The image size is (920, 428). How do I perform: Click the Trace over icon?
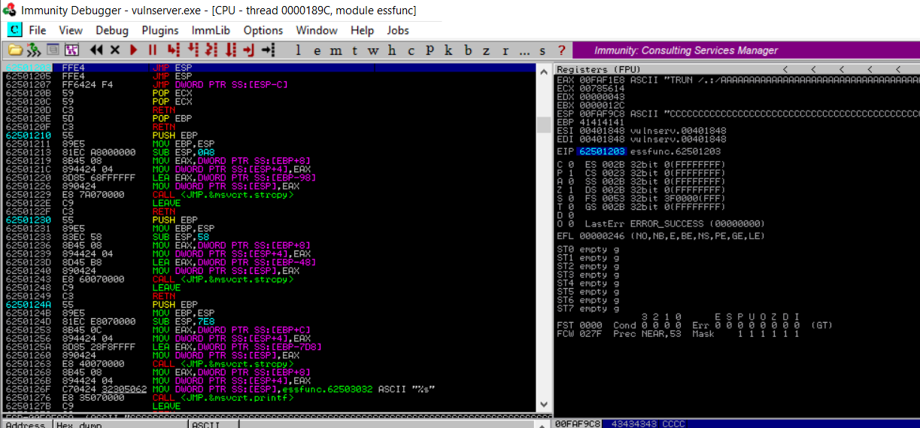(x=230, y=50)
